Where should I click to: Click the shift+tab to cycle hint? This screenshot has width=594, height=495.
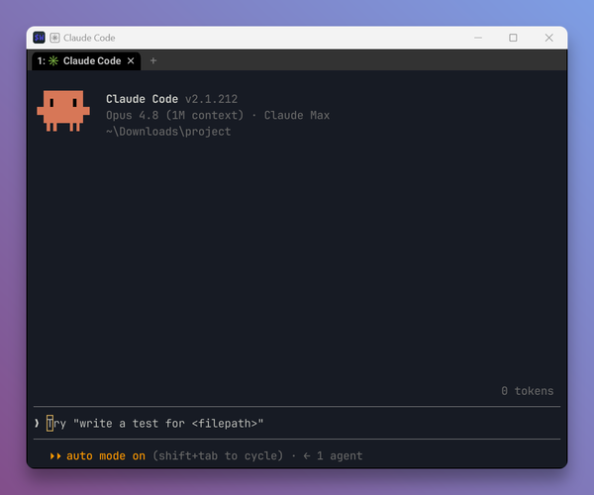[218, 455]
